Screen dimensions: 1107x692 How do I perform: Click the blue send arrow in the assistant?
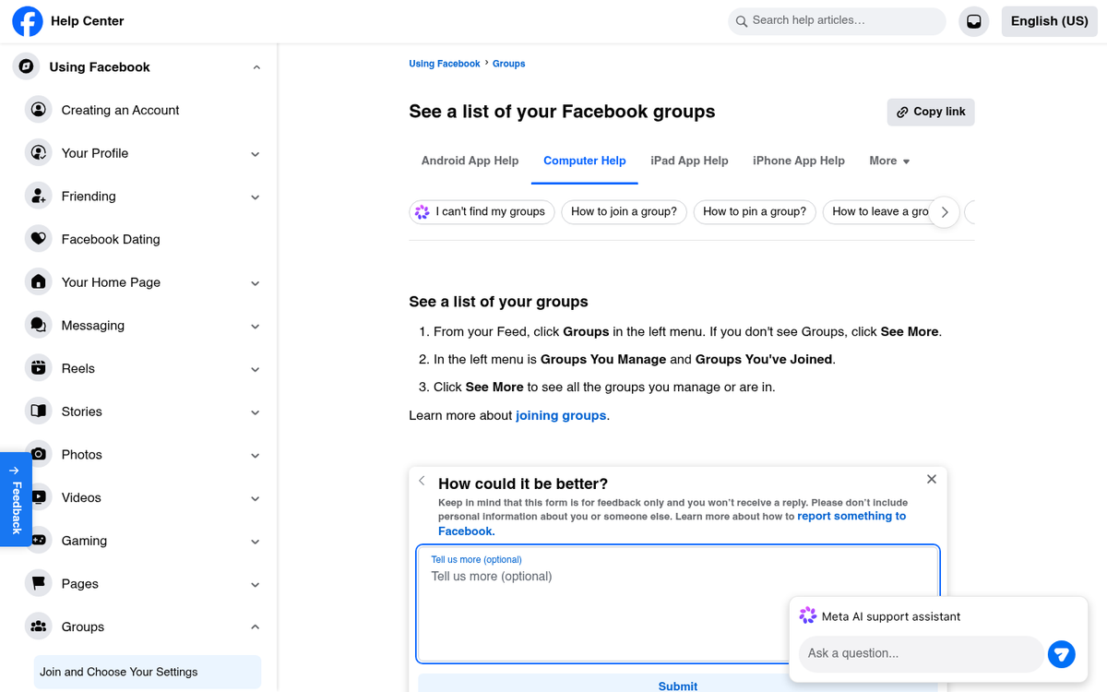pos(1061,654)
